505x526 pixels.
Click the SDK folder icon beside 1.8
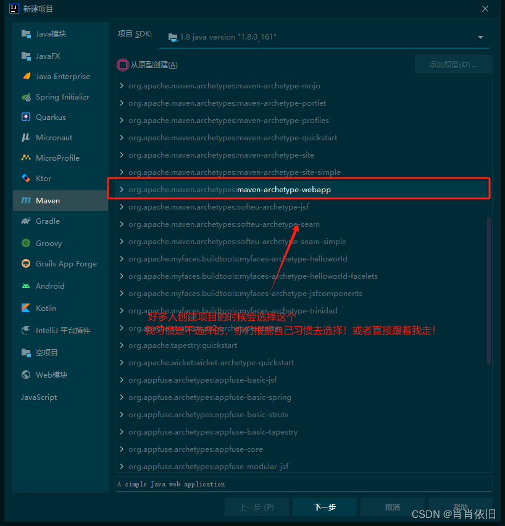click(x=173, y=37)
